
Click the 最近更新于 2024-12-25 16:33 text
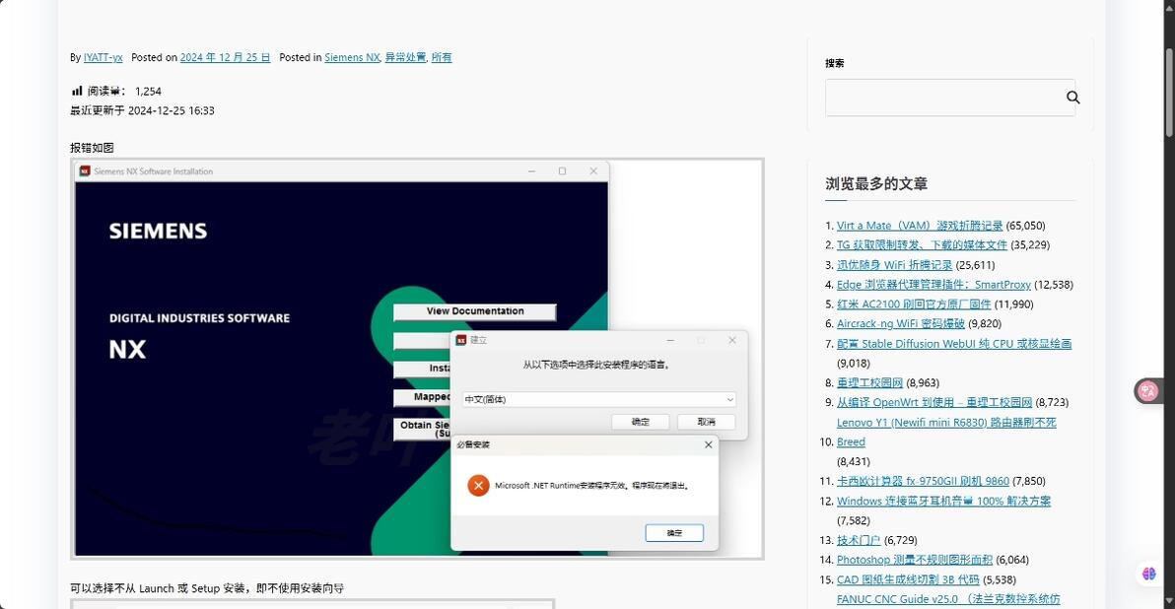[x=142, y=111]
